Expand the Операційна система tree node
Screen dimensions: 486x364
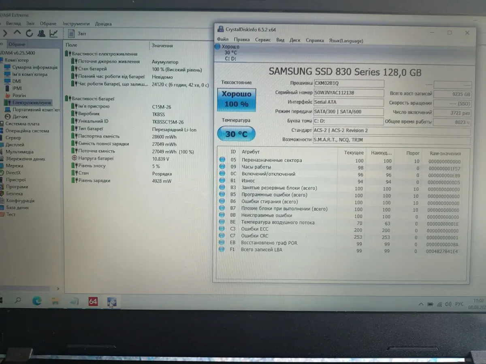(x=27, y=131)
